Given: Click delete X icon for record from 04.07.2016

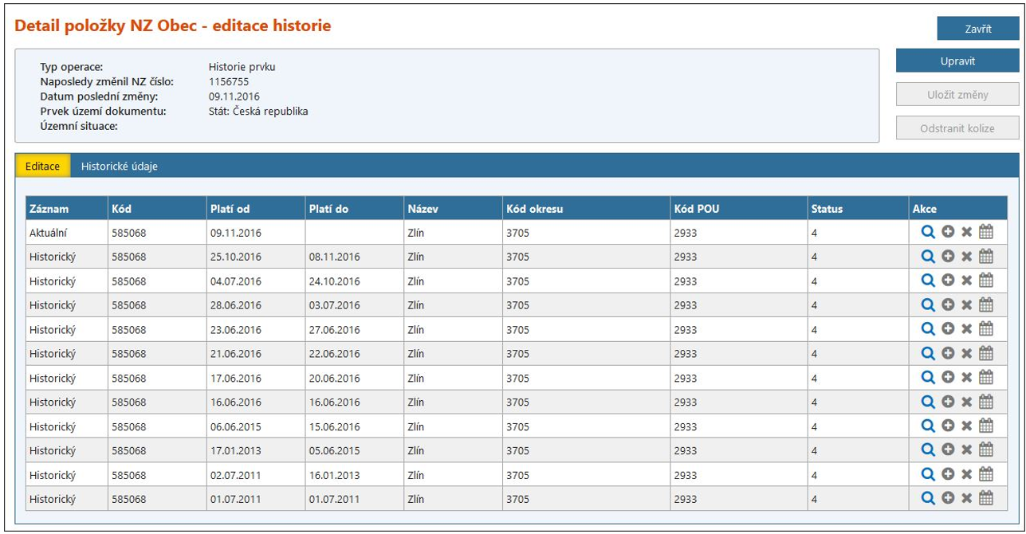Looking at the screenshot, I should coord(966,281).
